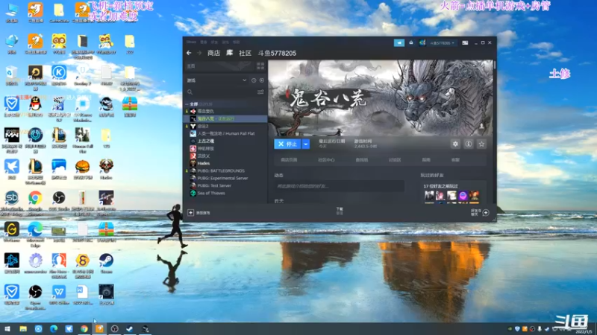This screenshot has height=335, width=597.
Task: Click the Steam game page vertical scrollbar
Action: (495, 65)
